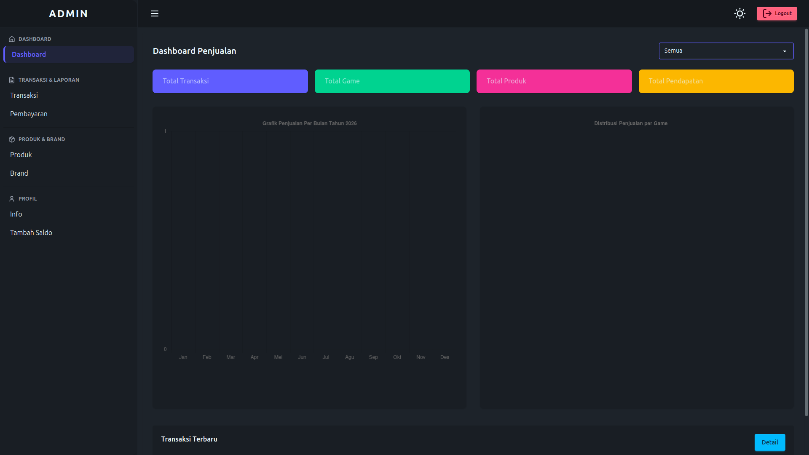Click the Total Pendapatan summary card
This screenshot has height=455, width=809.
[x=715, y=81]
